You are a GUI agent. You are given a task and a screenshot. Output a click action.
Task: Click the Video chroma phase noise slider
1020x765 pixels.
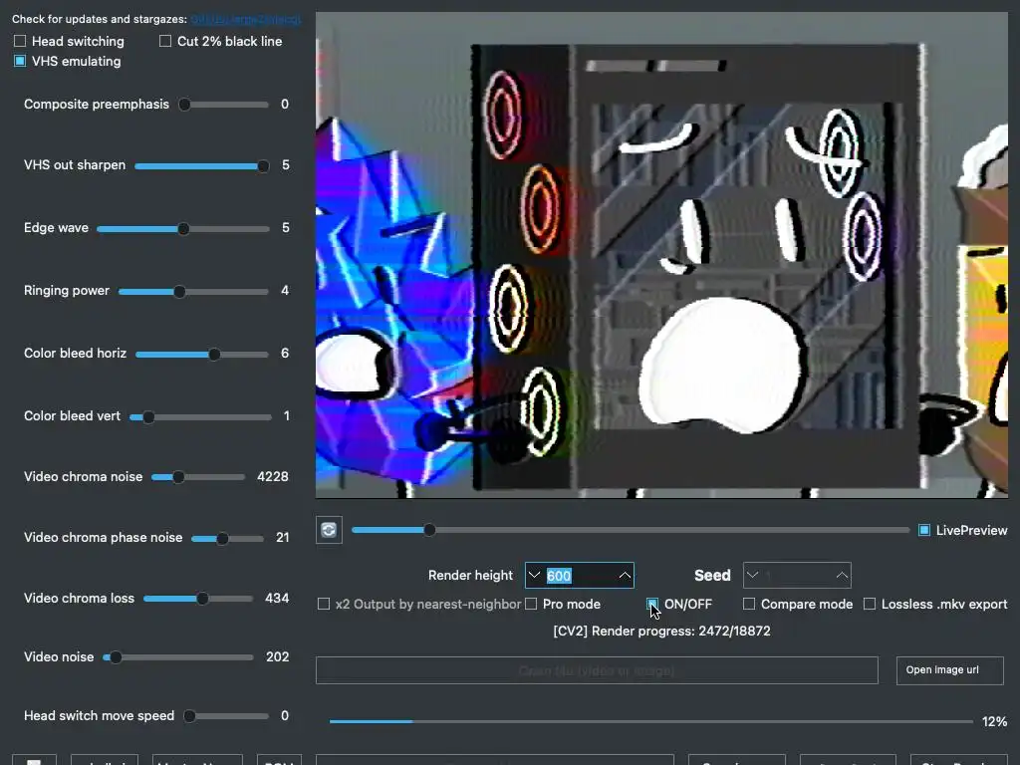pyautogui.click(x=228, y=538)
